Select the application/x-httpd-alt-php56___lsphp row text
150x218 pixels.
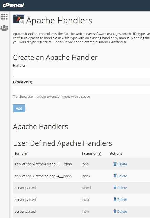(x=43, y=164)
